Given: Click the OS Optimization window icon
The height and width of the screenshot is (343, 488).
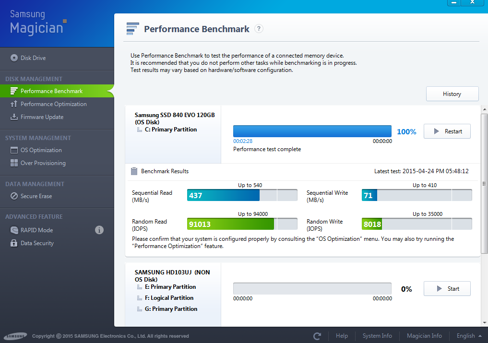Looking at the screenshot, I should tap(14, 150).
